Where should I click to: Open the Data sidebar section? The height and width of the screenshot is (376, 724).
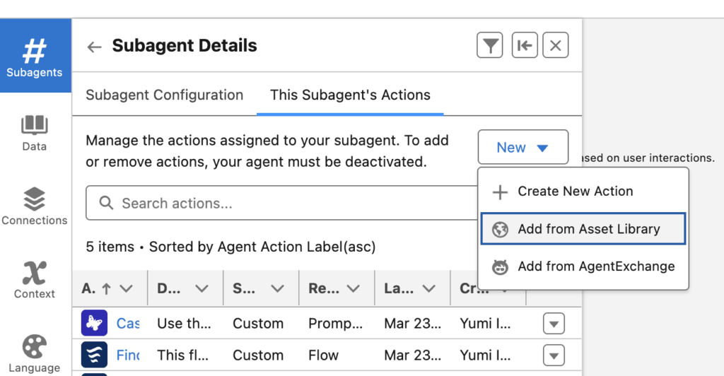point(35,133)
